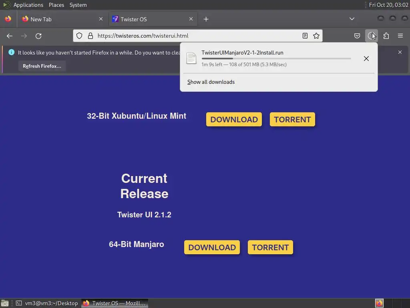Cancel the TwisterUIManjaro download
The image size is (410, 308).
(366, 59)
